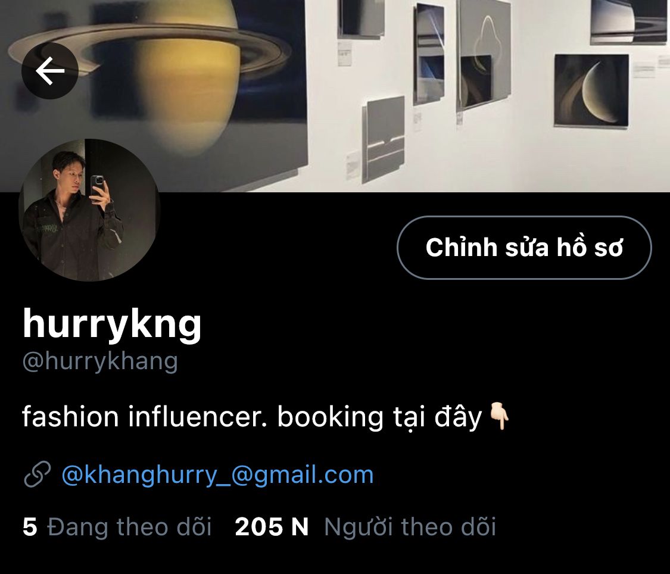
Task: Open the circular profile avatar photo
Action: click(90, 210)
